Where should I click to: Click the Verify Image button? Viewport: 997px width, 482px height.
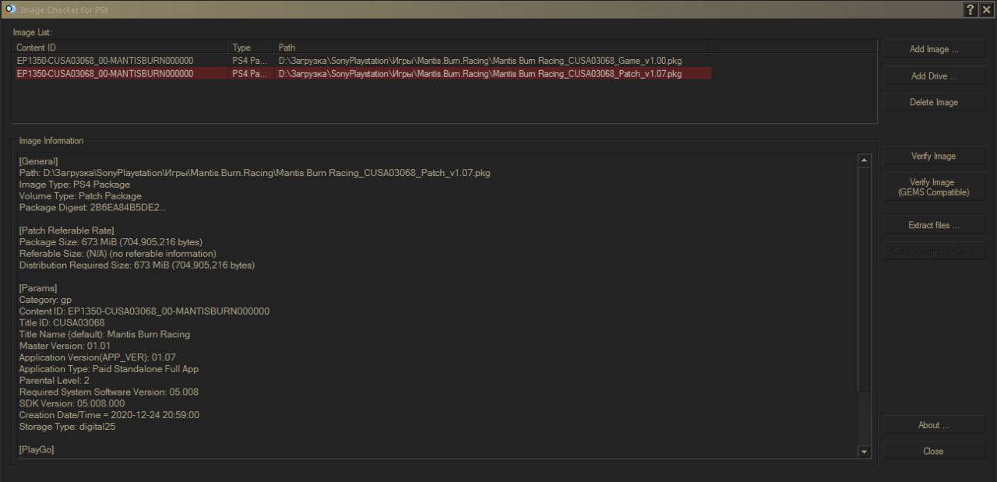click(934, 156)
